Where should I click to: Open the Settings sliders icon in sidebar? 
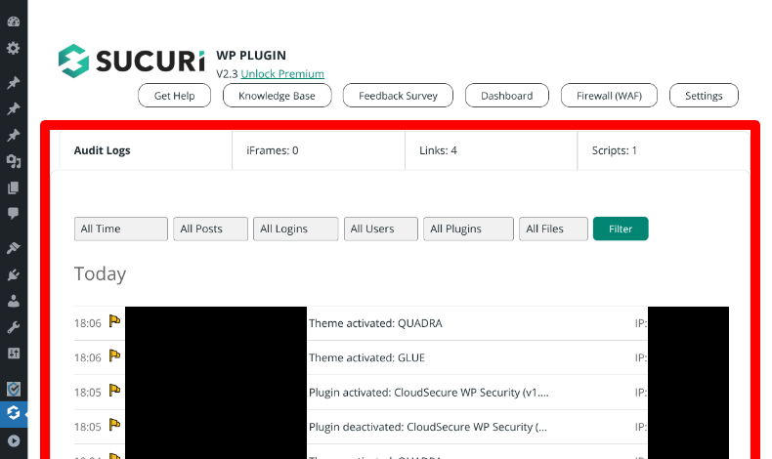(x=14, y=354)
